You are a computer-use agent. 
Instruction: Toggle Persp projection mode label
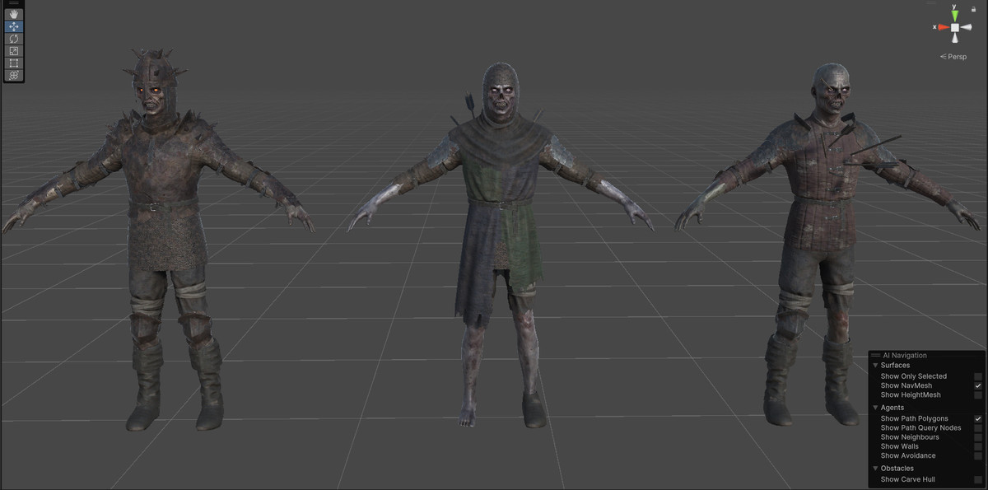tap(953, 57)
